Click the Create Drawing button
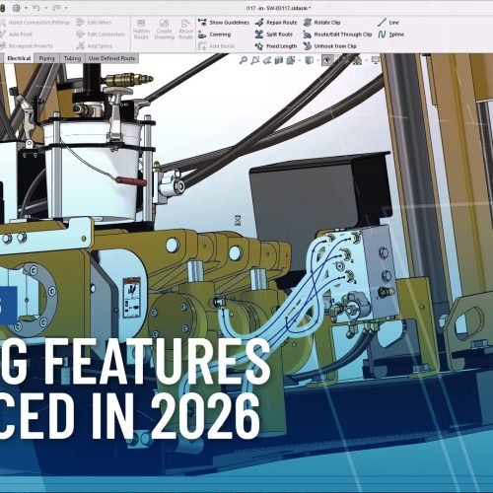The height and width of the screenshot is (493, 493). 164,30
